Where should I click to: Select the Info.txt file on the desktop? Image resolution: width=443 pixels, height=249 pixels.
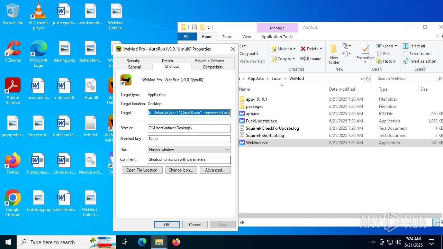tap(90, 126)
